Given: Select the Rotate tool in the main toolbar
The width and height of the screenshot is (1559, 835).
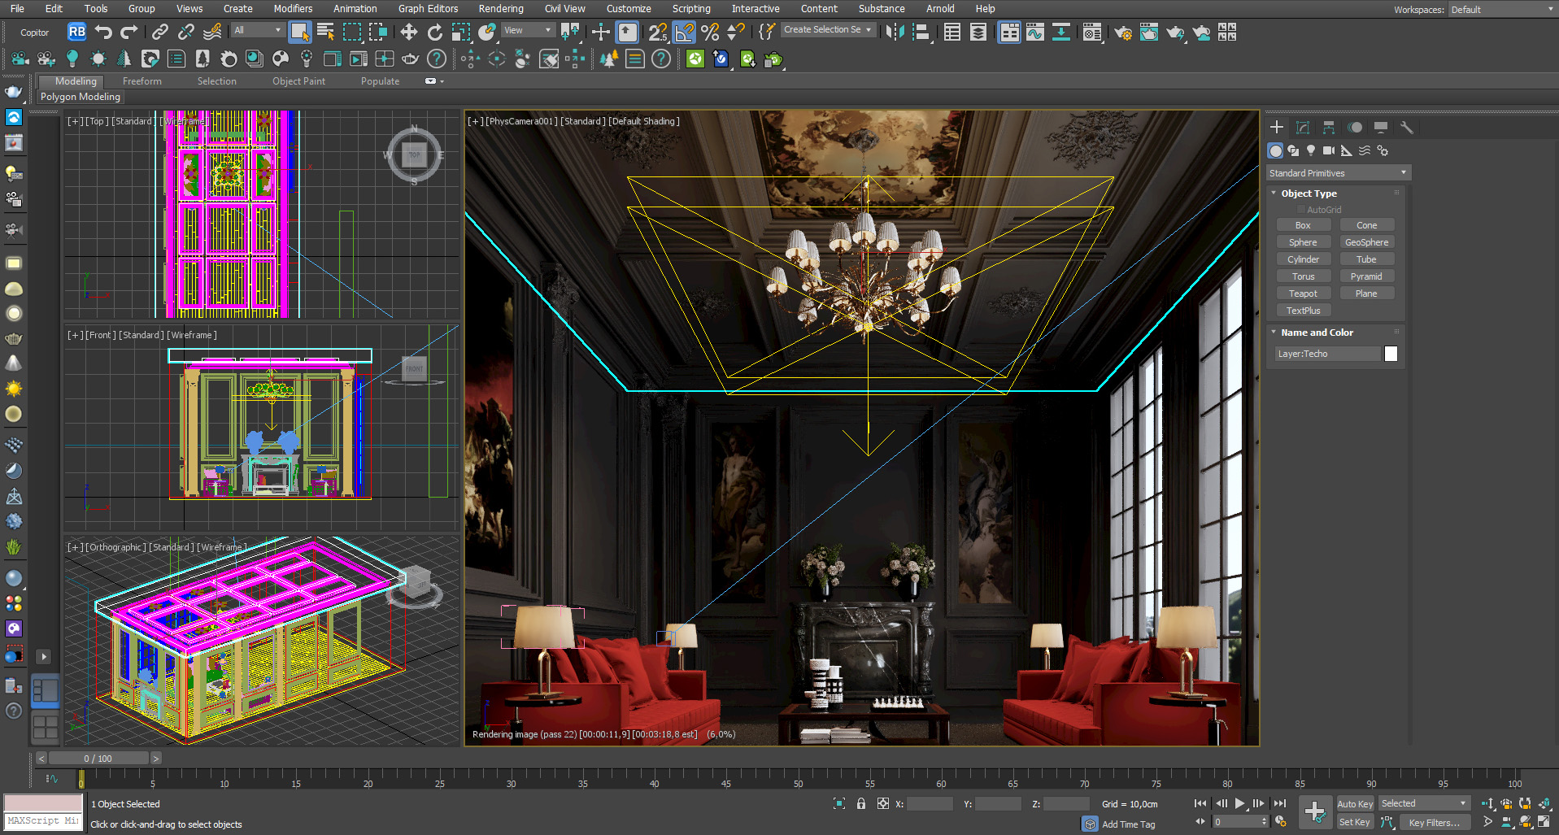Looking at the screenshot, I should pyautogui.click(x=437, y=33).
